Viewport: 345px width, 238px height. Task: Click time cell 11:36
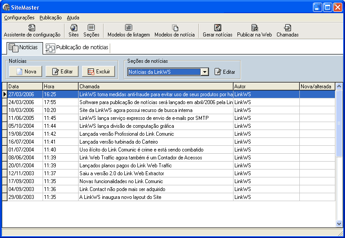click(61, 189)
